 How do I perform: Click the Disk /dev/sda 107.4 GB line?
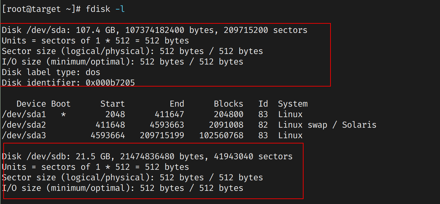pos(155,30)
